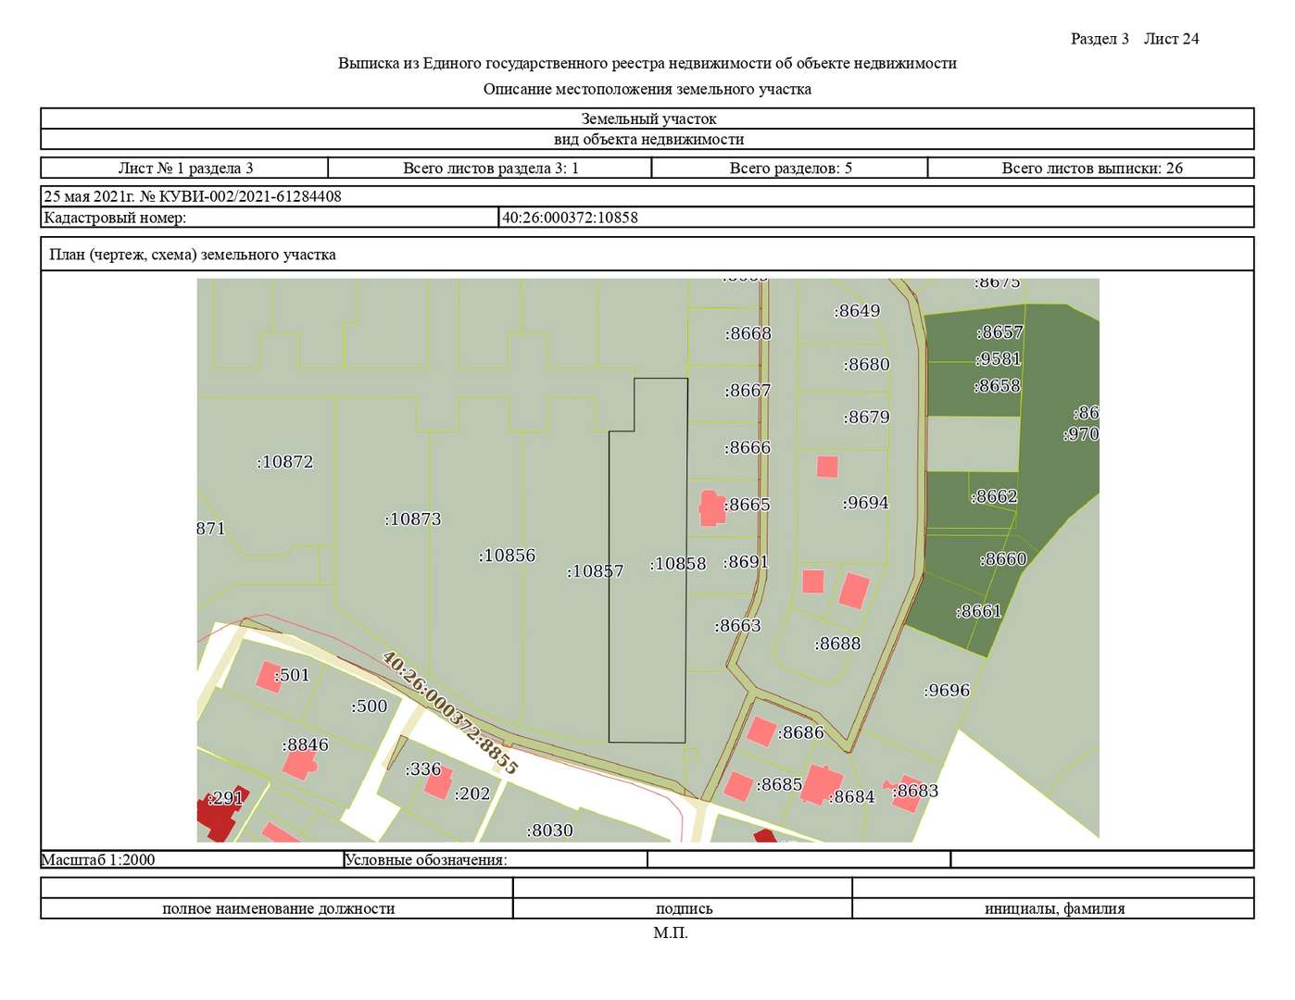Click parcel label :10858 on the map
The width and height of the screenshot is (1295, 1000).
pos(678,564)
